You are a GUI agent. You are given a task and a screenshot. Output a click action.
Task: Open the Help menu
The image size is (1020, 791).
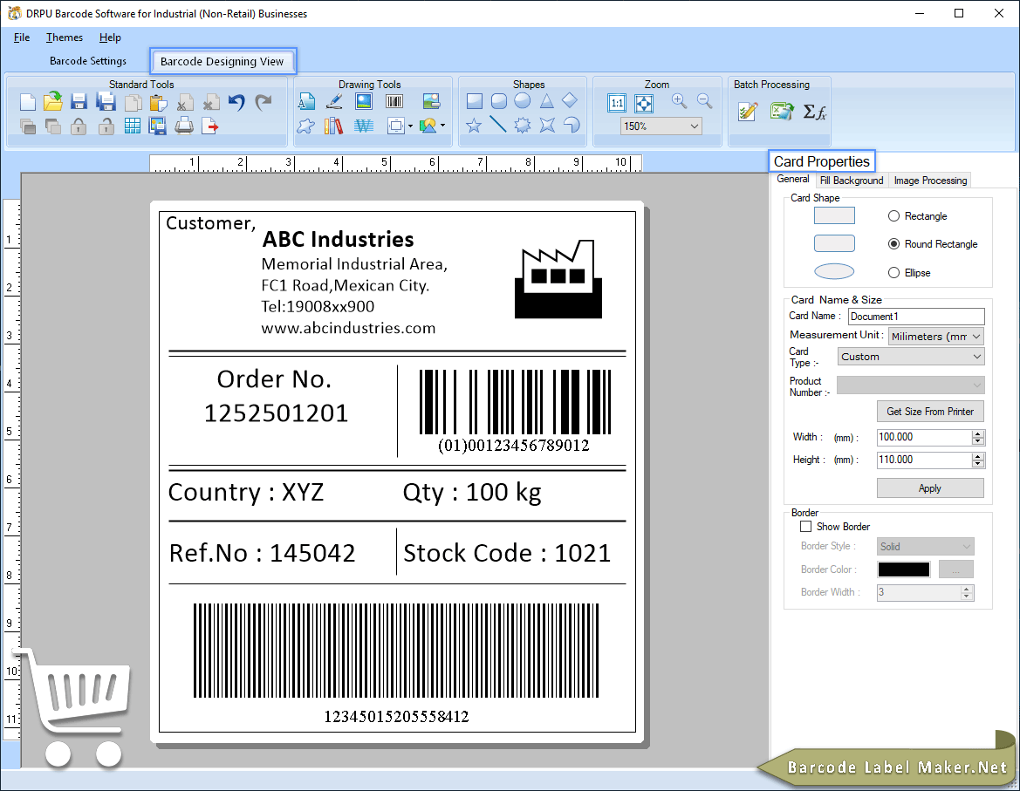point(110,37)
